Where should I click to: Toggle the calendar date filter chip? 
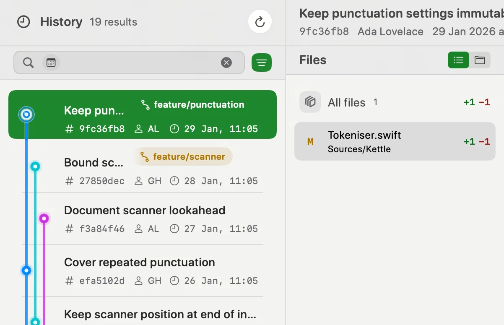click(x=51, y=63)
